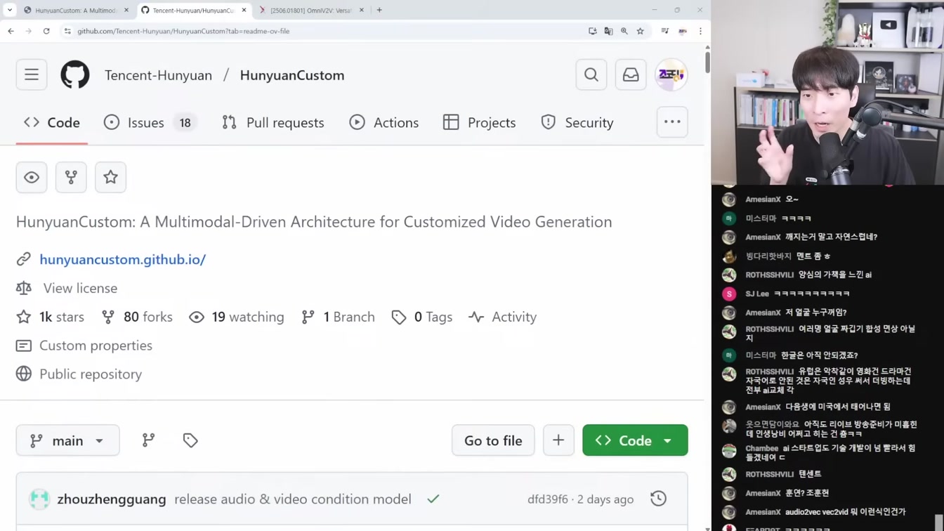Open the Projects tab
The height and width of the screenshot is (531, 944).
coord(480,122)
